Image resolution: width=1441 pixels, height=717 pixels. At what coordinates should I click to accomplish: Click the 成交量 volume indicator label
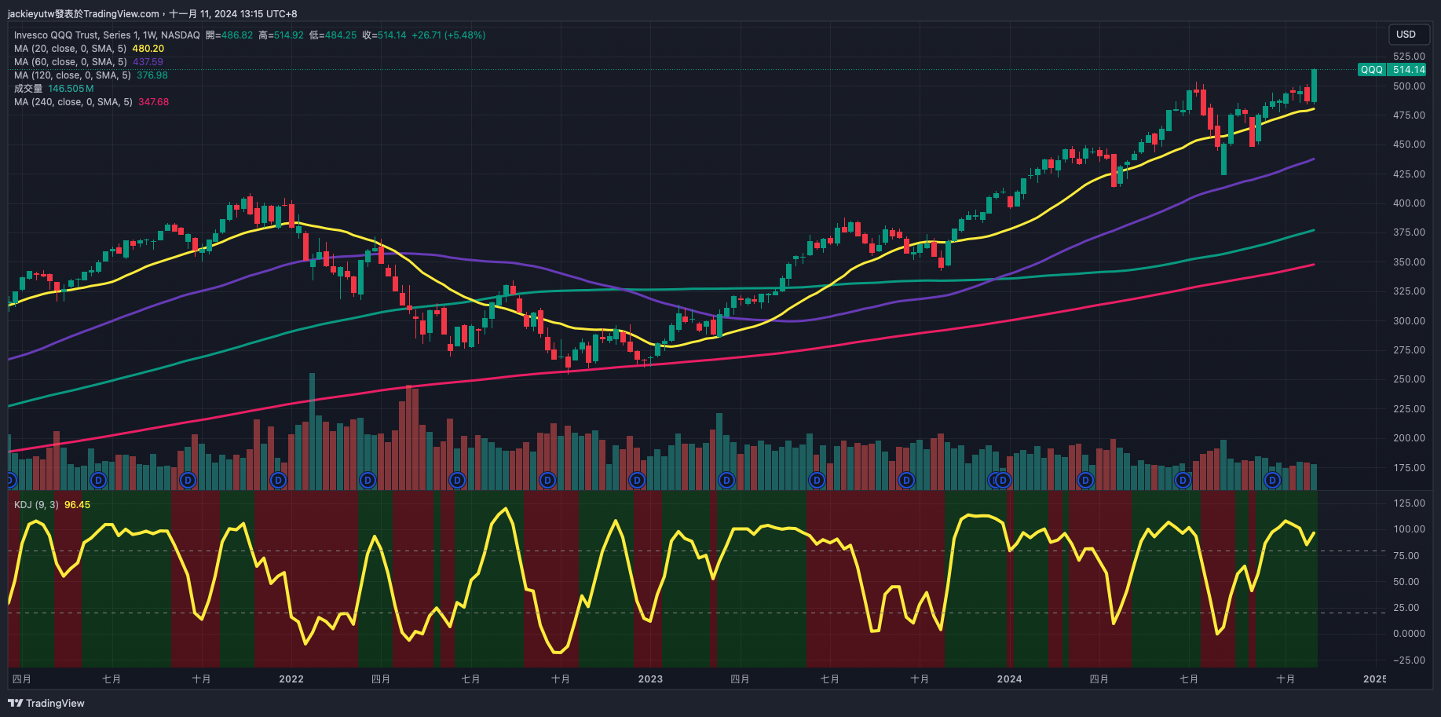pyautogui.click(x=28, y=89)
